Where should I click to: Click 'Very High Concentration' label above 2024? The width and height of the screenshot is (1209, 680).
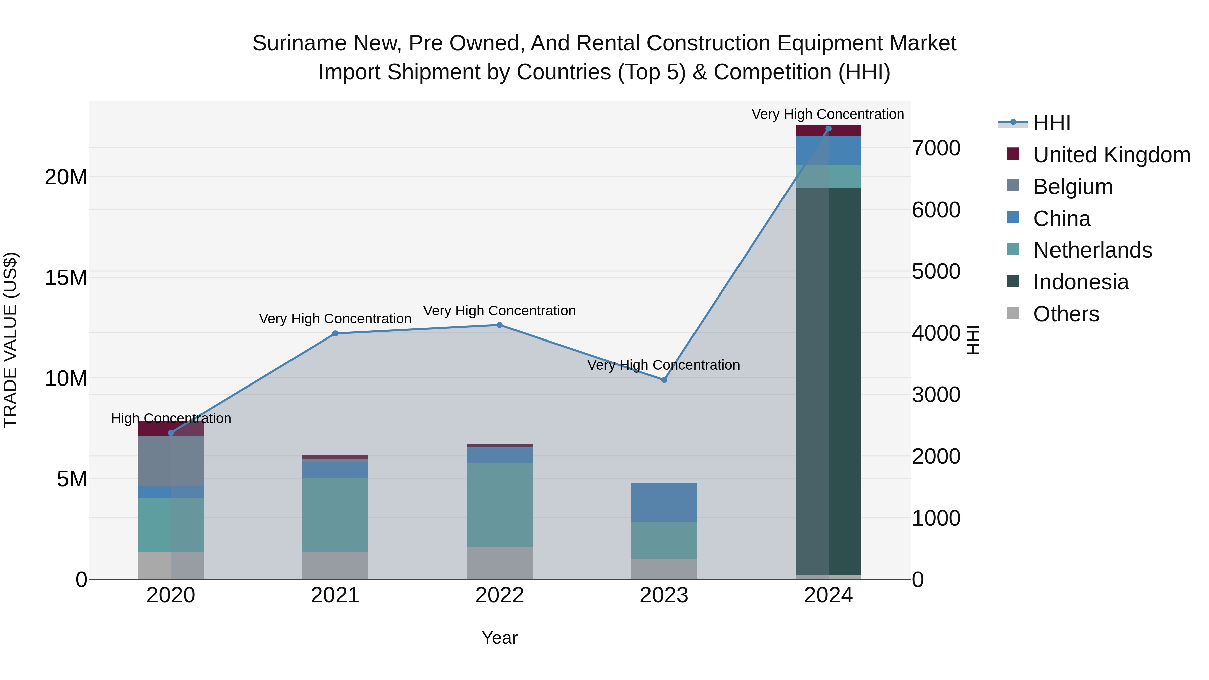pyautogui.click(x=828, y=114)
